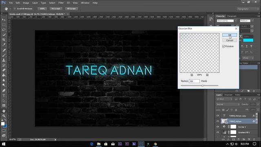Hide the Gradient Fill 1 layer
Image resolution: width=261 pixels, height=147 pixels.
coord(217,132)
